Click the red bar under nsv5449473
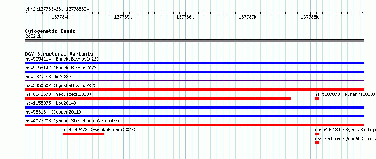This screenshot has height=159, width=376. (84, 134)
